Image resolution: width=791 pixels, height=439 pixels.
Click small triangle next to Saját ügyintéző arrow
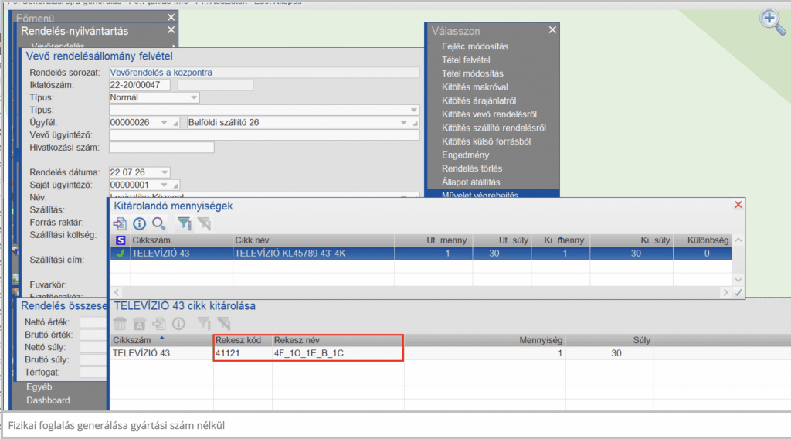point(175,185)
